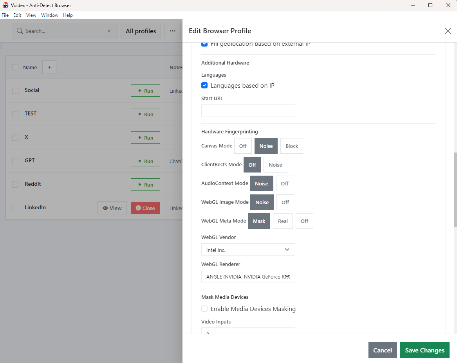The height and width of the screenshot is (363, 457).
Task: Uncheck Fill geolocation based on external IP
Action: (204, 44)
